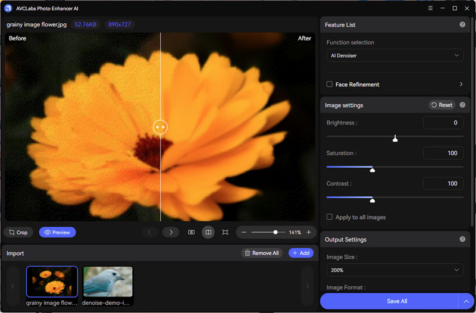
Task: Zoom in with the plus icon
Action: 308,232
